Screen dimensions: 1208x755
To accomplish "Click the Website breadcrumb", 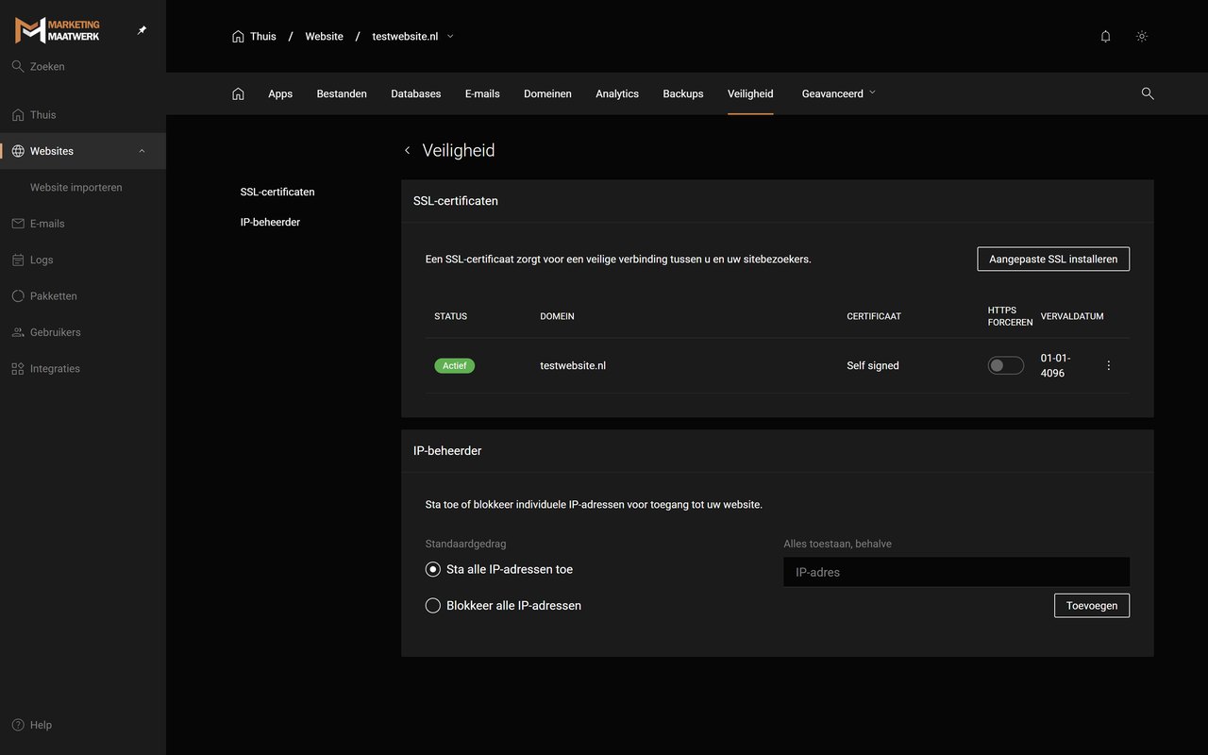I will click(324, 37).
